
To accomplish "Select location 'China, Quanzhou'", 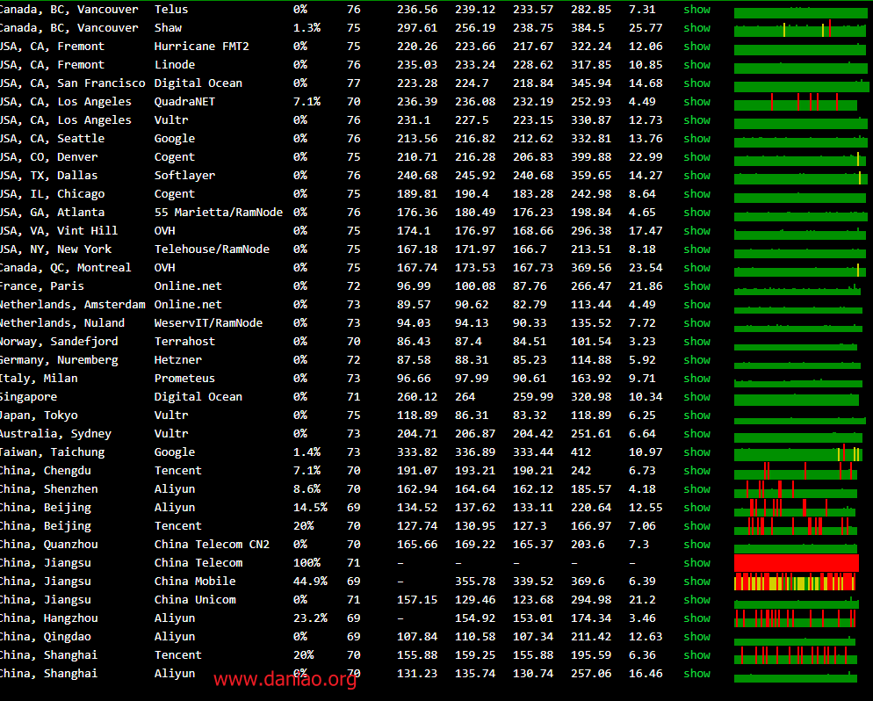I will [49, 544].
